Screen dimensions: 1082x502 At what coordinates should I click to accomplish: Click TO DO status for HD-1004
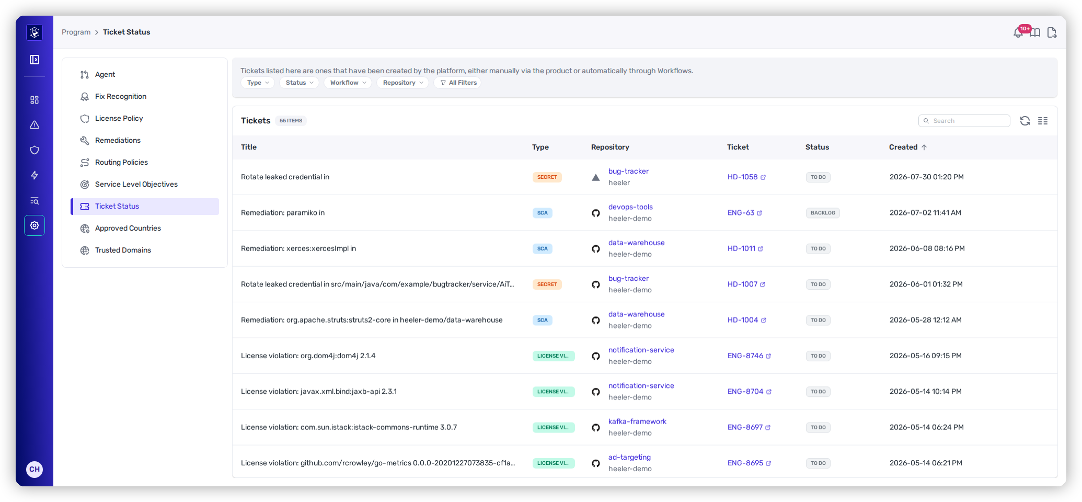tap(818, 320)
